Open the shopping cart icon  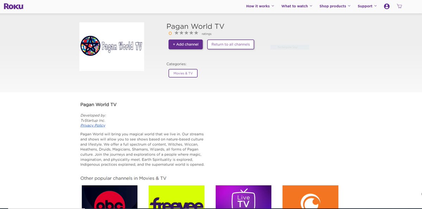pos(399,6)
